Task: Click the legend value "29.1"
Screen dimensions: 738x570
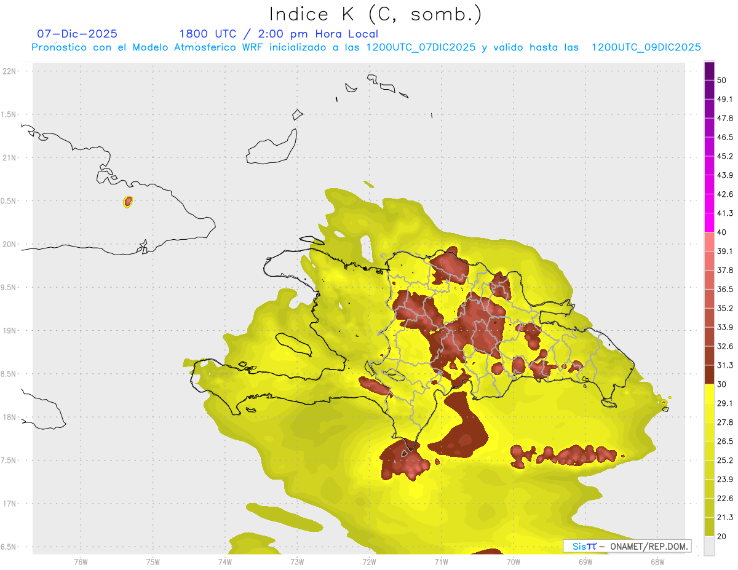Action: pyautogui.click(x=724, y=403)
